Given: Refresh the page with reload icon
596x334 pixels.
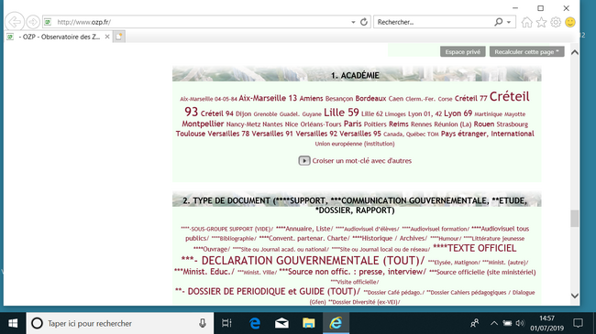Looking at the screenshot, I should (x=364, y=22).
